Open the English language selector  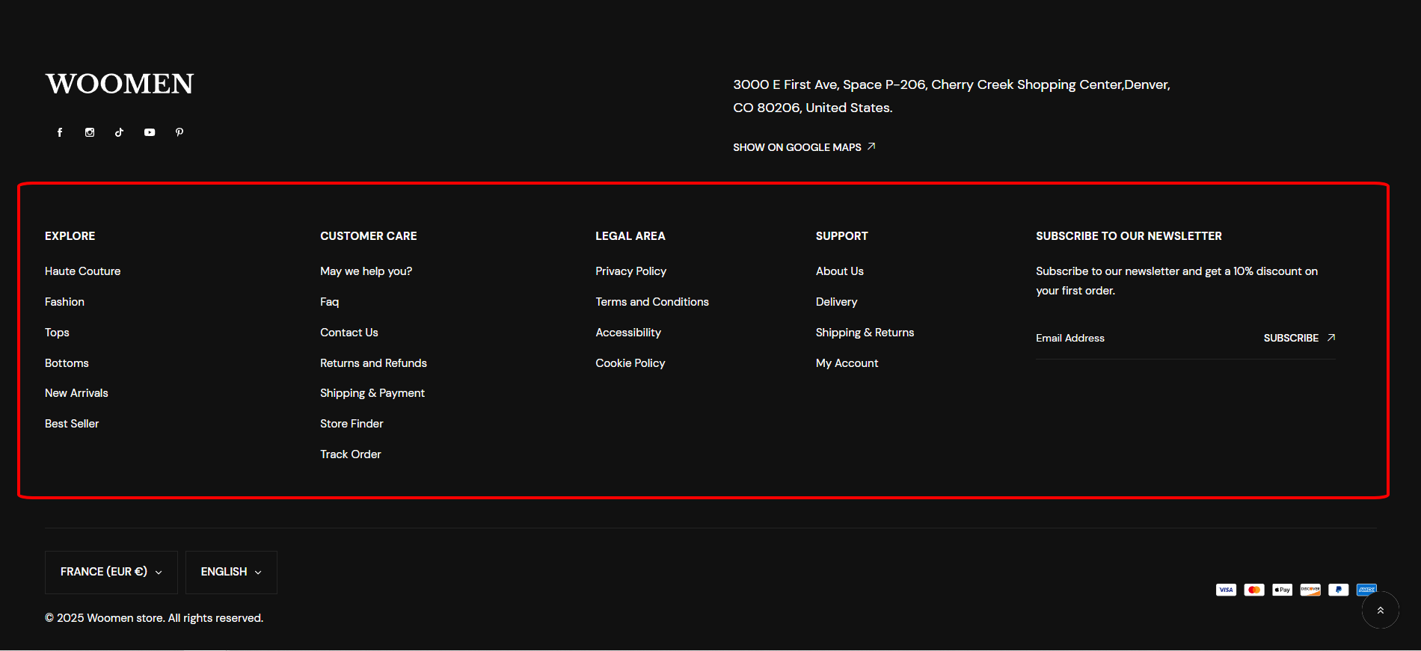tap(231, 572)
